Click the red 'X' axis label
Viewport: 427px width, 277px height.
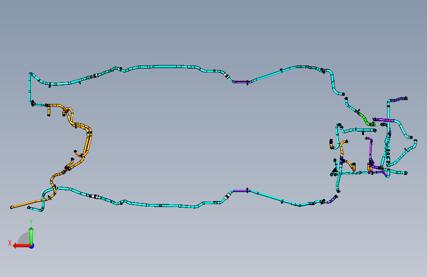10,243
